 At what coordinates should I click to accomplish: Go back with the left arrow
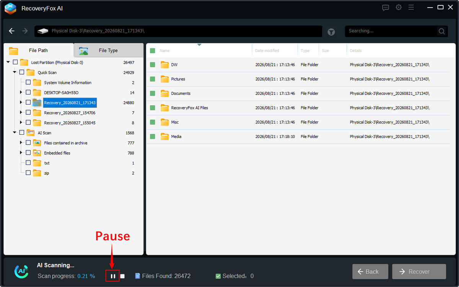tap(12, 31)
